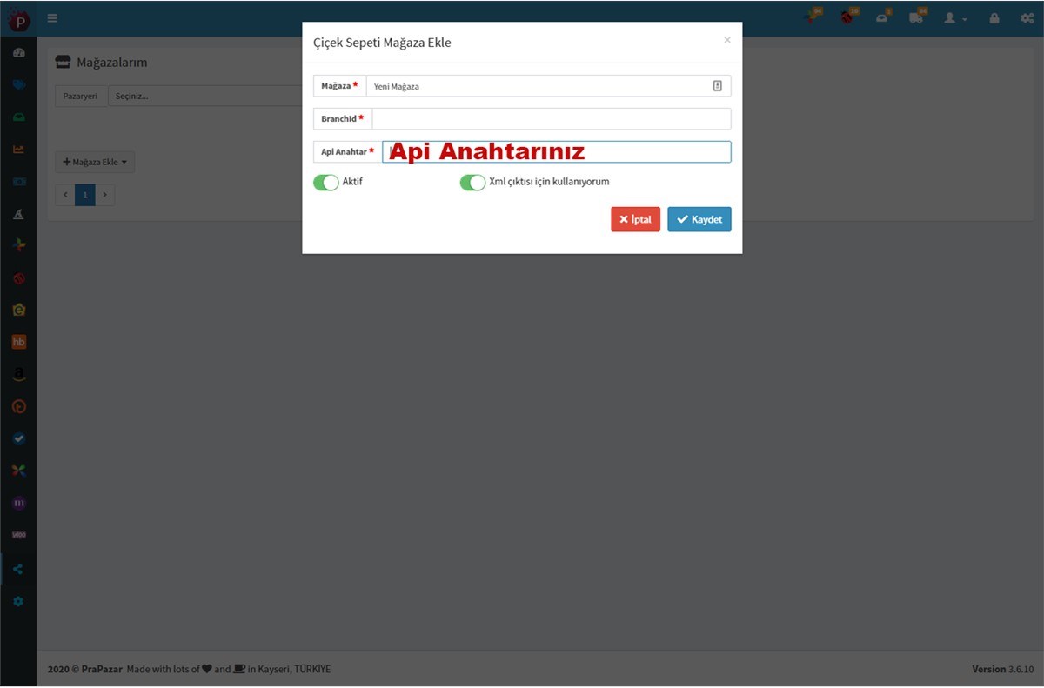Open the gear settings sidebar icon
Viewport: 1044px width, 688px height.
click(18, 601)
